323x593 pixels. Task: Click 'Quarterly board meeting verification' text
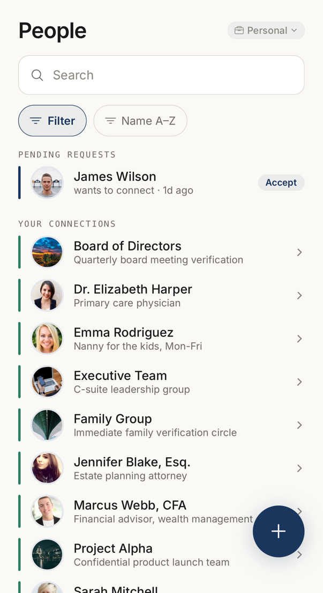(x=159, y=260)
